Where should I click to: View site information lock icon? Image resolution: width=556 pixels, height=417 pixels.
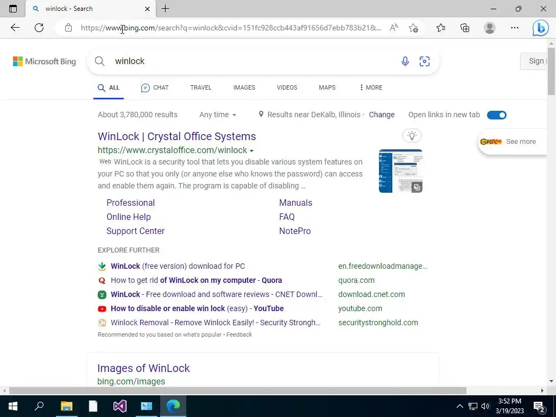[x=68, y=28]
